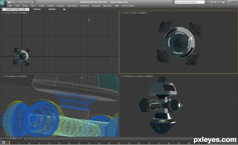Click the Undo arrow icon

tap(21, 2)
